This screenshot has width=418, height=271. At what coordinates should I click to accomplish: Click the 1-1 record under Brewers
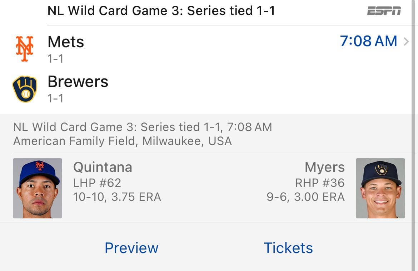click(x=55, y=98)
